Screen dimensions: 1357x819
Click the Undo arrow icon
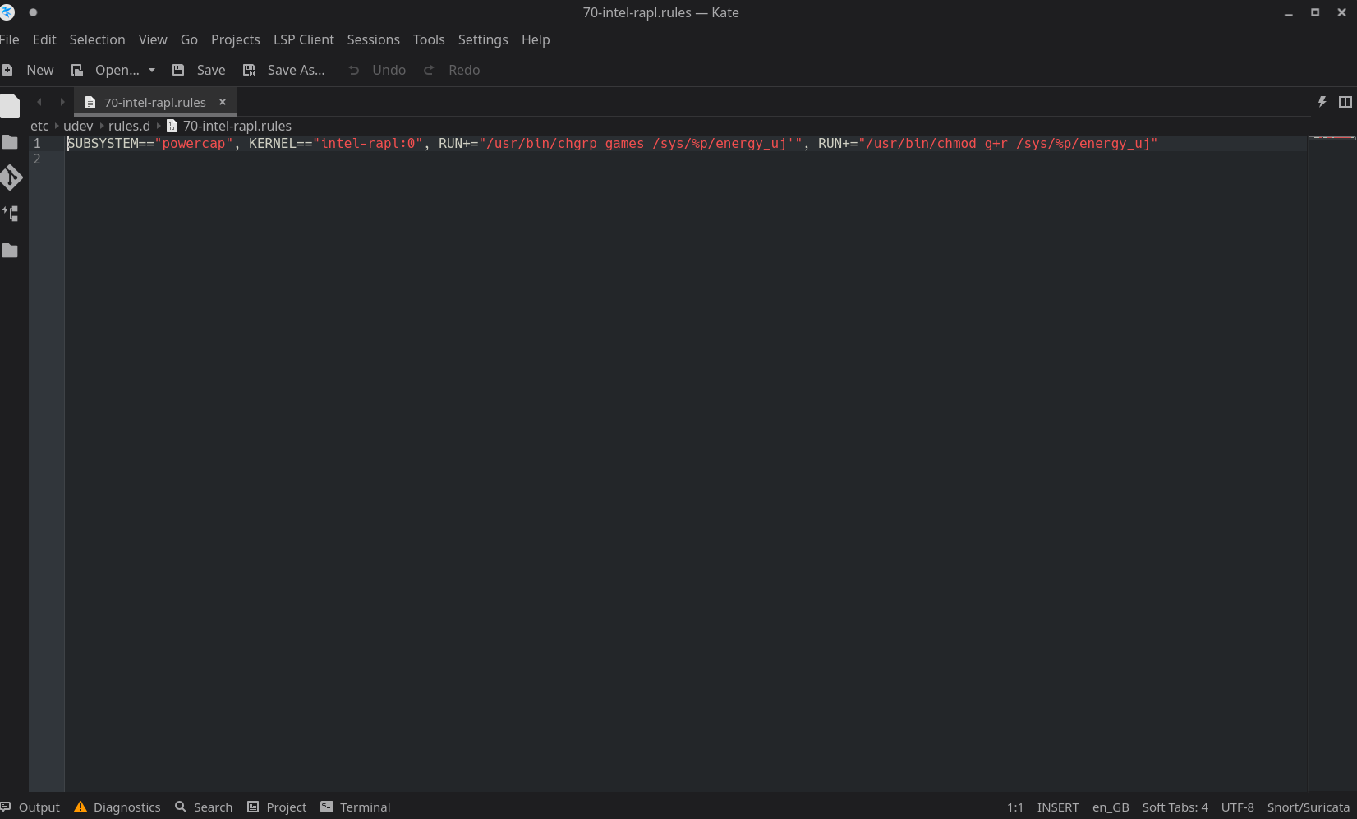[x=354, y=70]
